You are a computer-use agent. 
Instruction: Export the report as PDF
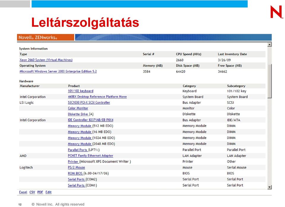[40, 192]
